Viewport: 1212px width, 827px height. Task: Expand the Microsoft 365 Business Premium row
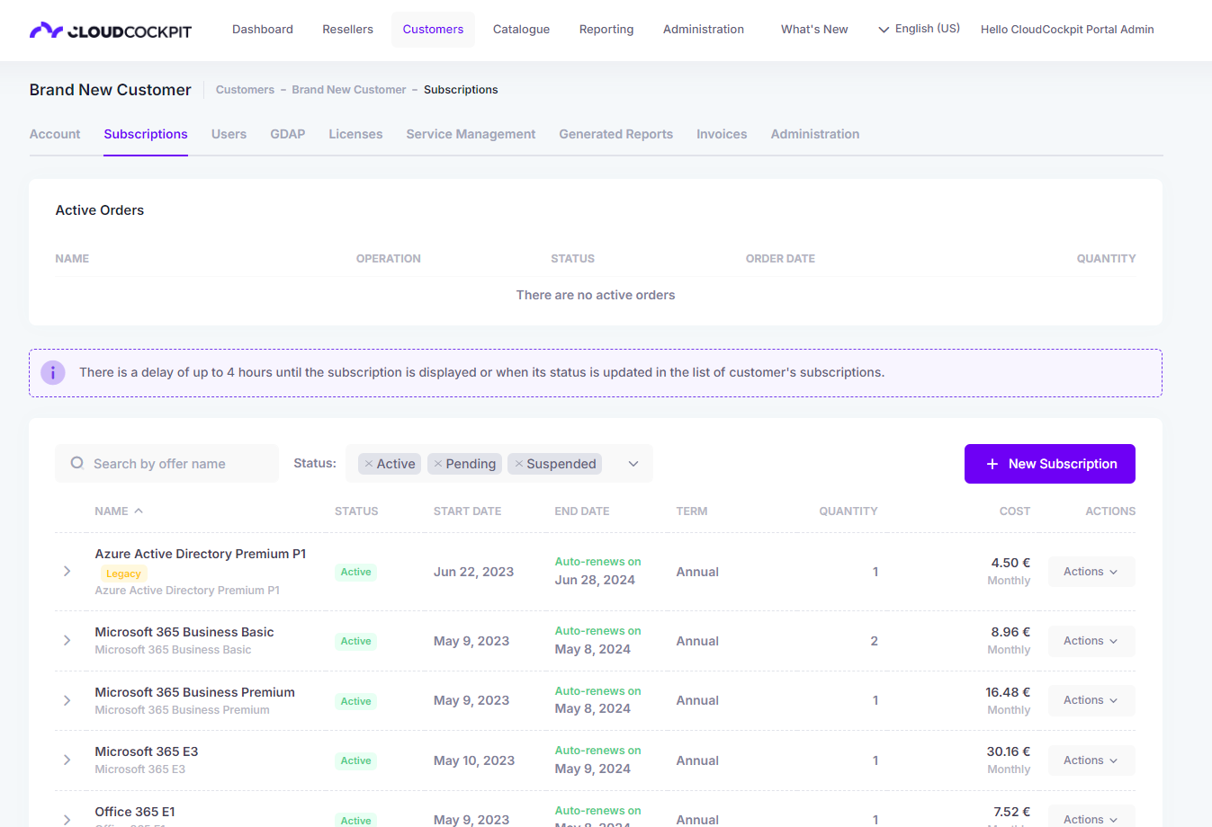(67, 700)
